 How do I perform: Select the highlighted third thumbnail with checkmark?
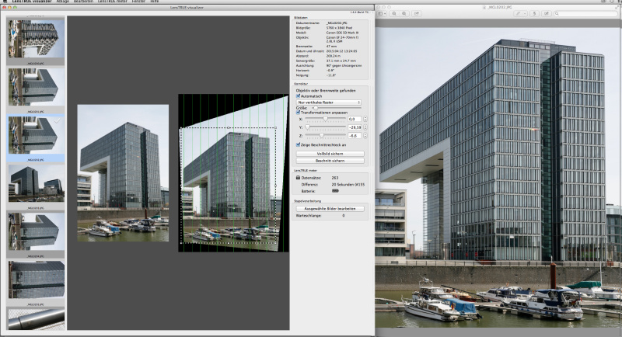point(36,135)
